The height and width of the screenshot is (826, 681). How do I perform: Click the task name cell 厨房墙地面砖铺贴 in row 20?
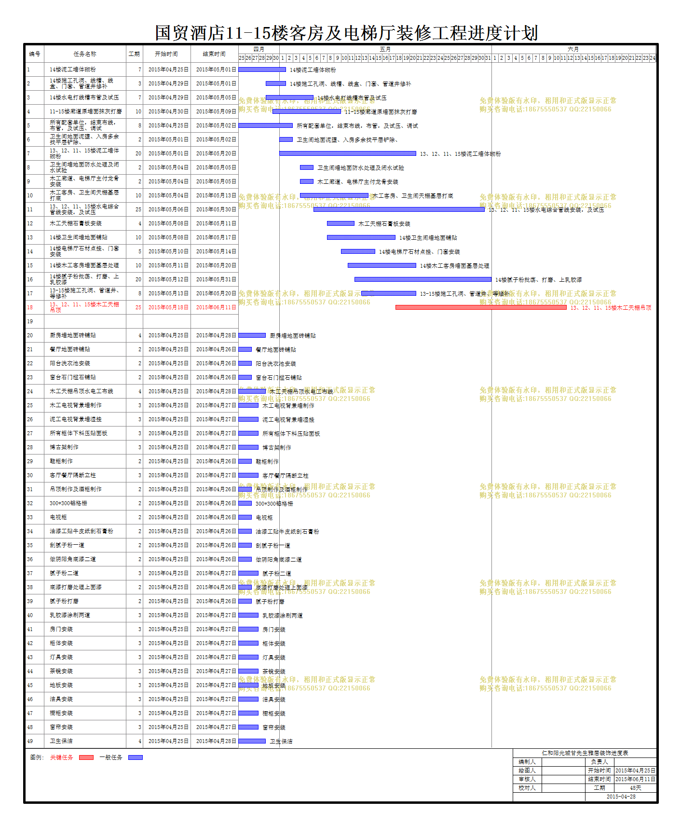point(85,335)
